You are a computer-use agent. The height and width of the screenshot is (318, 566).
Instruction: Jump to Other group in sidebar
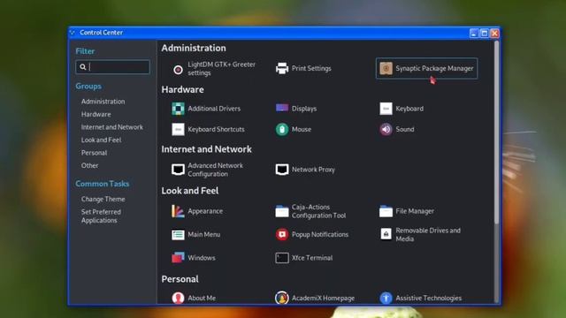pos(89,165)
